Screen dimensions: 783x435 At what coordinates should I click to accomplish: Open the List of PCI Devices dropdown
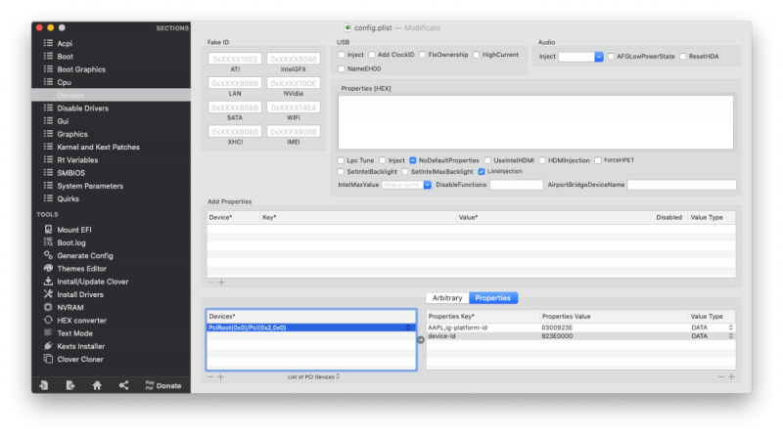(x=314, y=376)
